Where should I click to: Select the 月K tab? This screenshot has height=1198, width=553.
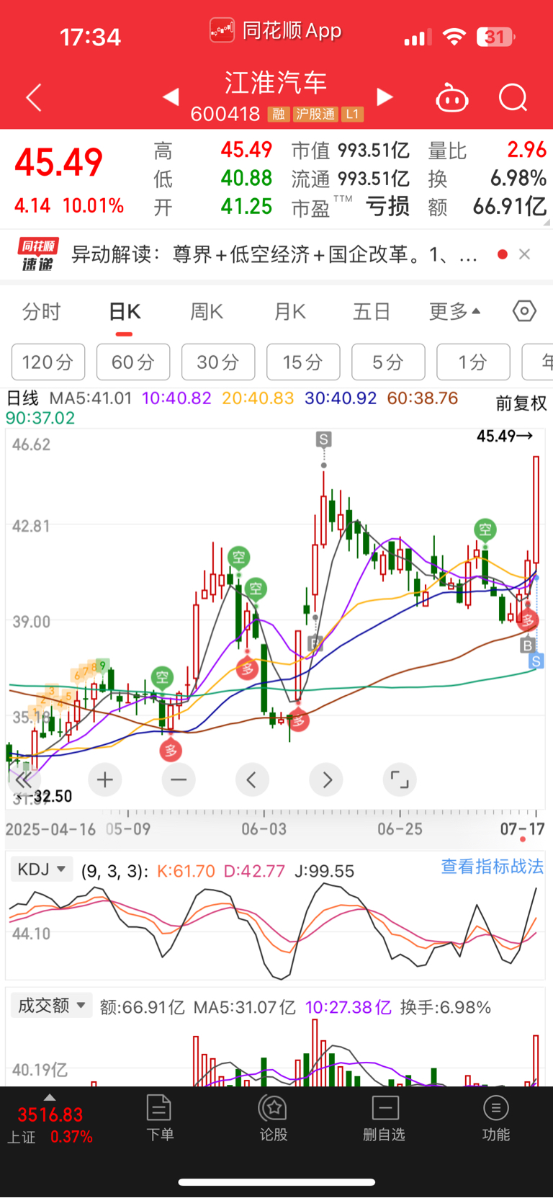[290, 312]
